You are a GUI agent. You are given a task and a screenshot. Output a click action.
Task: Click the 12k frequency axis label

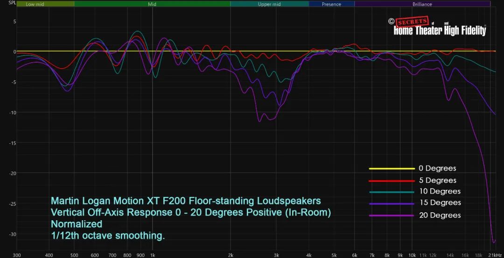pos(433,255)
